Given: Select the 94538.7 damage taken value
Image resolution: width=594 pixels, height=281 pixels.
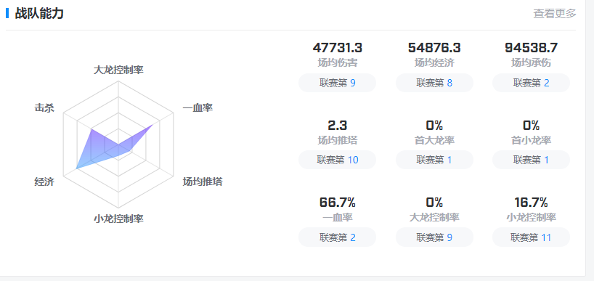Looking at the screenshot, I should 531,48.
